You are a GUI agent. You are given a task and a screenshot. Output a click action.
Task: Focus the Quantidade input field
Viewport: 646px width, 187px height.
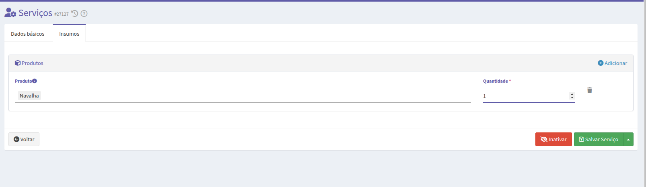tap(525, 96)
